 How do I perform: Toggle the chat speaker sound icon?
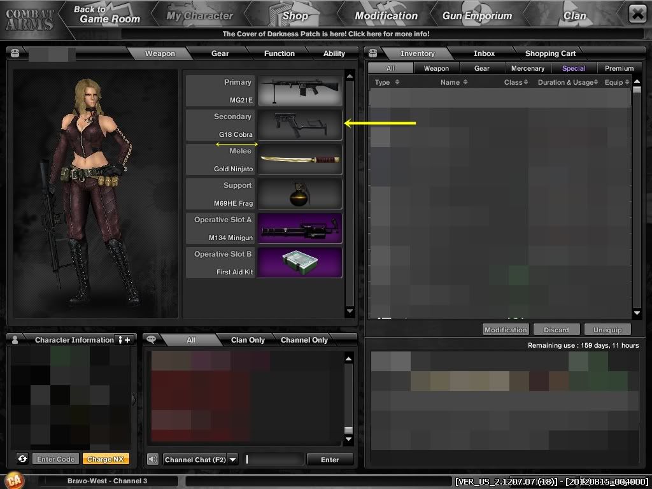153,459
